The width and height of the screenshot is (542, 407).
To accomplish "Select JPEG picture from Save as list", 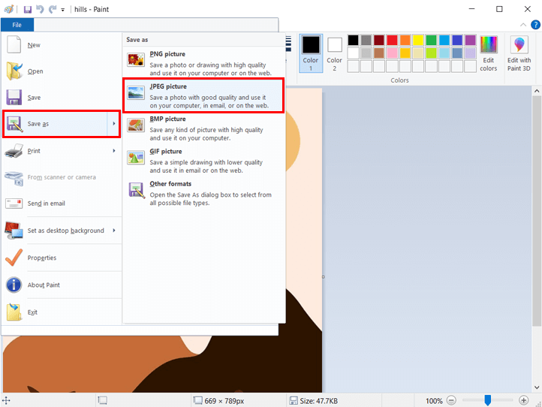I will click(x=204, y=96).
